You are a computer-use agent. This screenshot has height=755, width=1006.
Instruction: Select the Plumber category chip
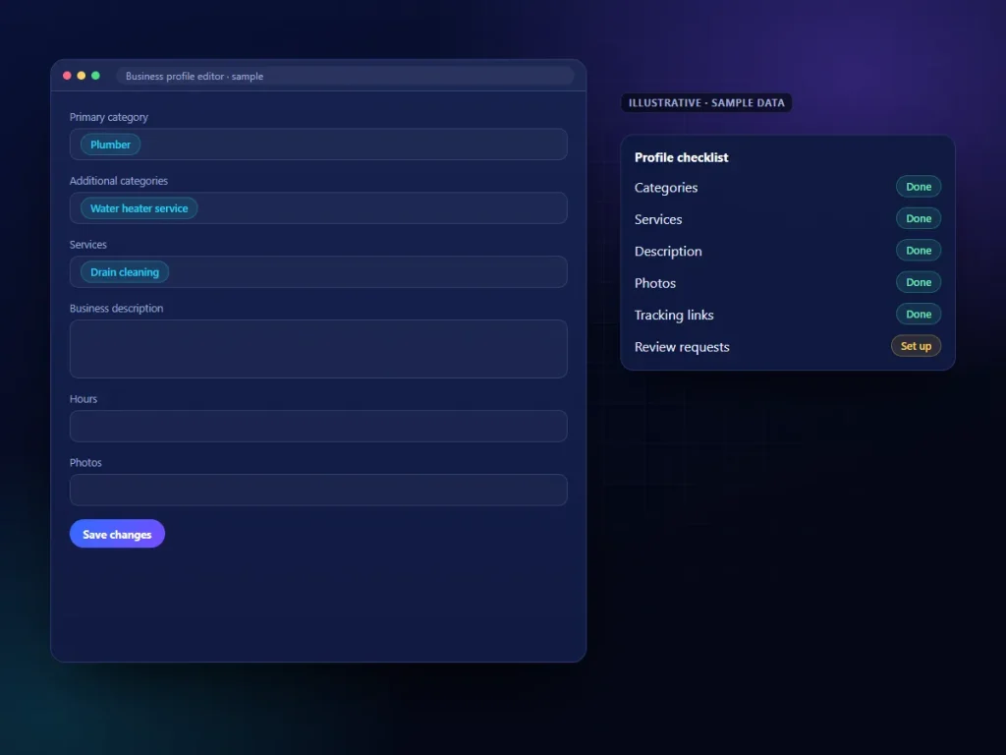tap(110, 145)
